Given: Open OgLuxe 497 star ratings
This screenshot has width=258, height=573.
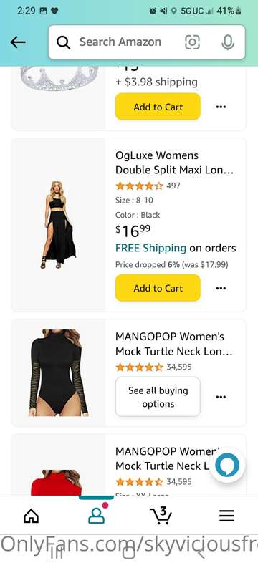Looking at the screenshot, I should (x=148, y=186).
